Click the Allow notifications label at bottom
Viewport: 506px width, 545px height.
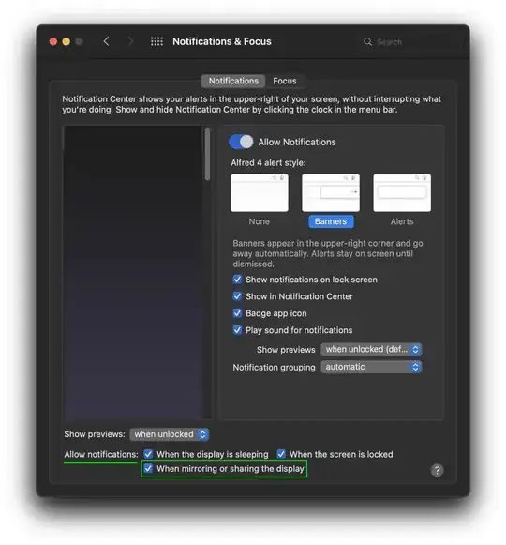(101, 454)
